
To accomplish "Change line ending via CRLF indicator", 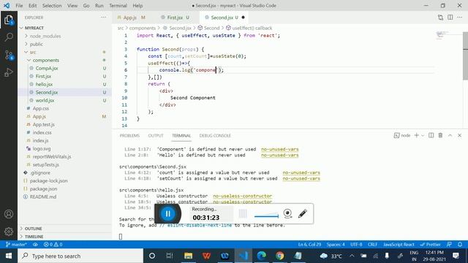I will click(x=372, y=245).
